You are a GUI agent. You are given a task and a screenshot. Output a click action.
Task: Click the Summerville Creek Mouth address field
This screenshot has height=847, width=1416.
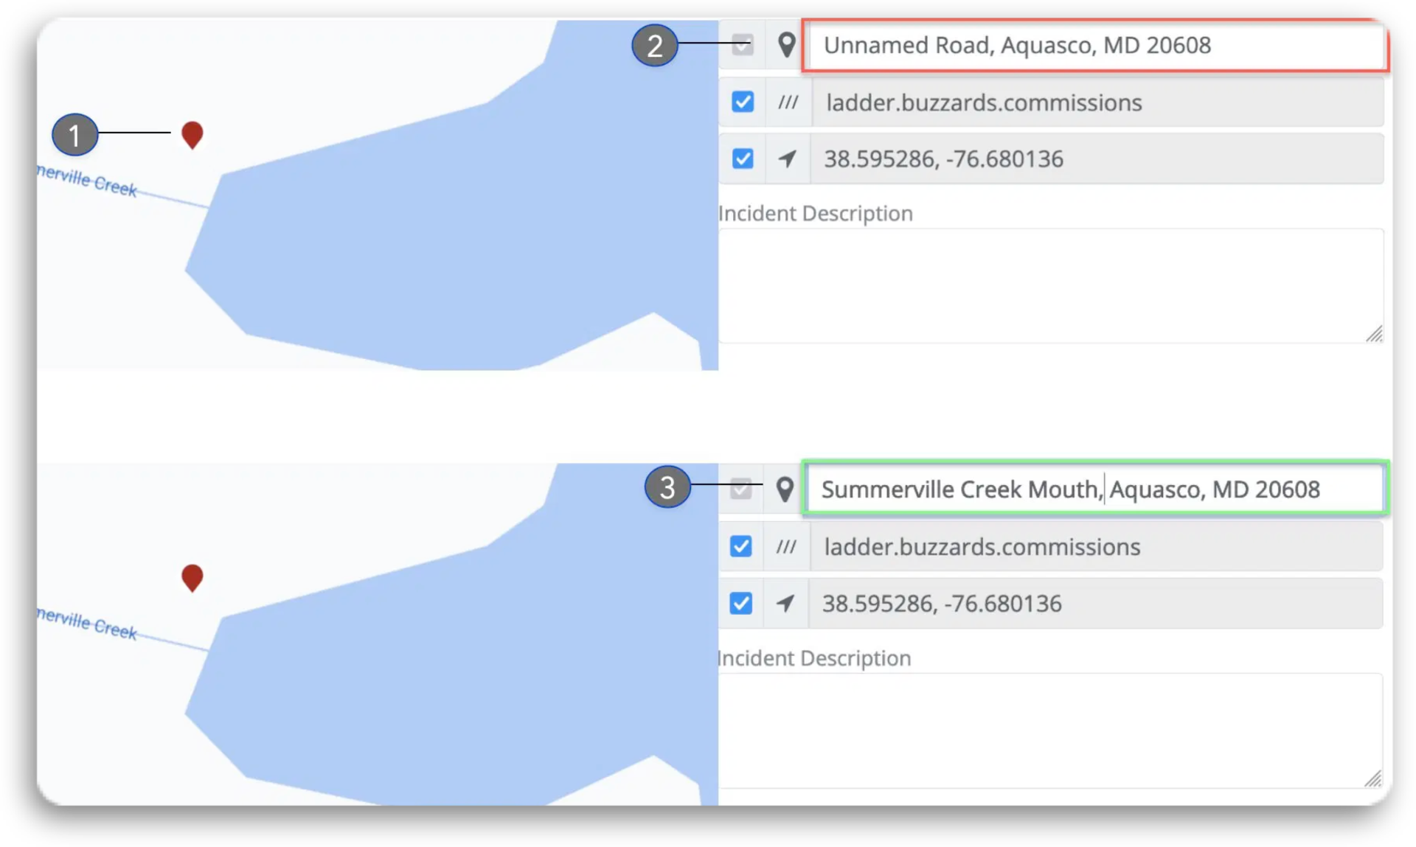point(1096,489)
